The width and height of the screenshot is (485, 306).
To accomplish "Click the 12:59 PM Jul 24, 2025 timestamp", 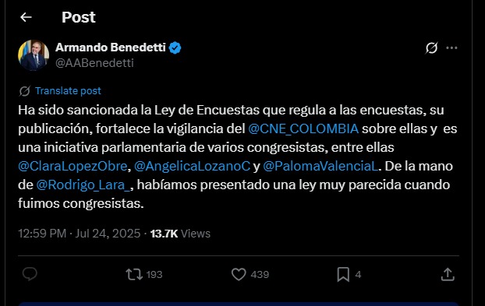I will click(80, 234).
